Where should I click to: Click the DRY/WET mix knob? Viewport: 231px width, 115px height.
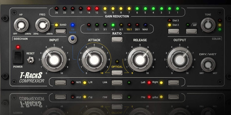click(x=208, y=65)
